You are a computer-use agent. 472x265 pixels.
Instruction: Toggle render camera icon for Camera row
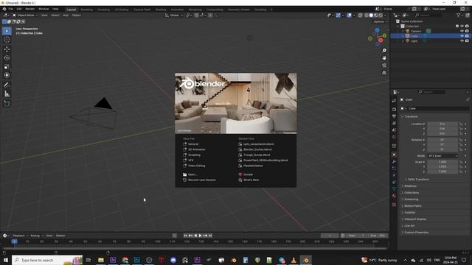[x=467, y=31]
